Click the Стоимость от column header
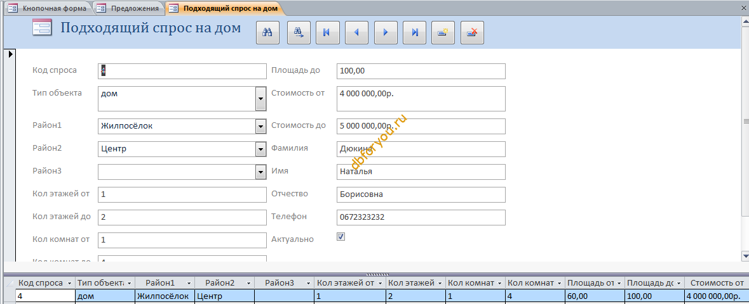This screenshot has width=749, height=304. tap(717, 283)
